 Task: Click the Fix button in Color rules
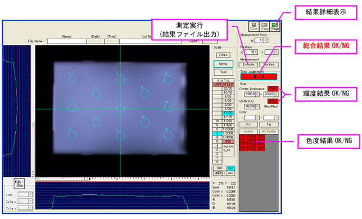[269, 124]
